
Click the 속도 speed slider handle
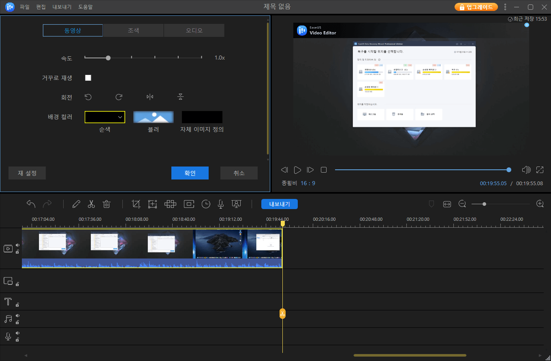pyautogui.click(x=108, y=58)
